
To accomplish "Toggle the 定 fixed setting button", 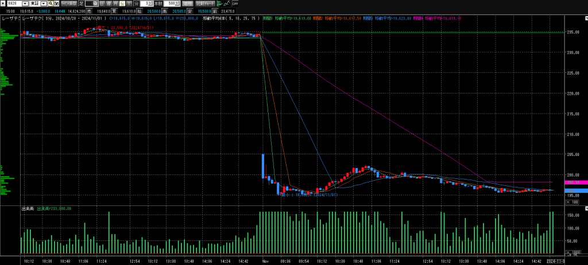I will point(81,3).
